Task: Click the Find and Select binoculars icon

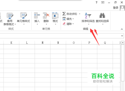Action: point(102,15)
